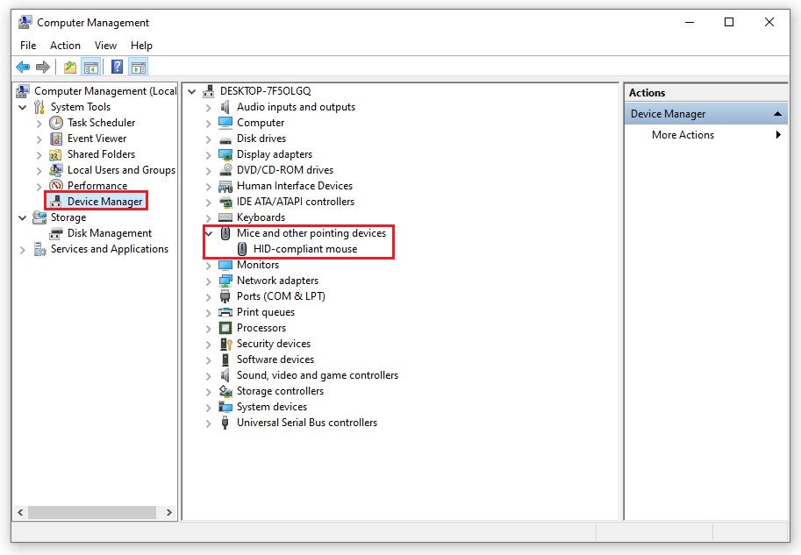The height and width of the screenshot is (555, 801).
Task: Click the Back navigation arrow
Action: (x=23, y=67)
